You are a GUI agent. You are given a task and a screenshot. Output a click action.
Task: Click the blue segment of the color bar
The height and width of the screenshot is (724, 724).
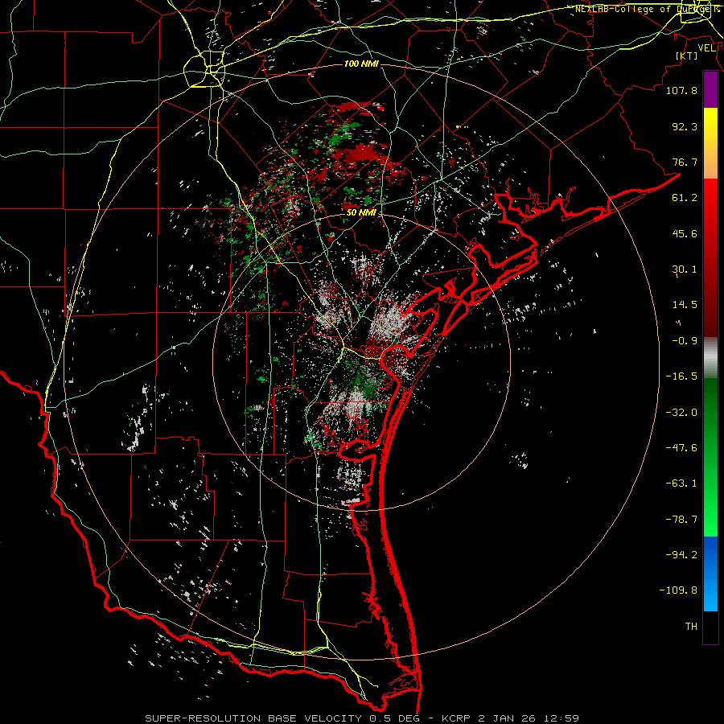pos(710,574)
